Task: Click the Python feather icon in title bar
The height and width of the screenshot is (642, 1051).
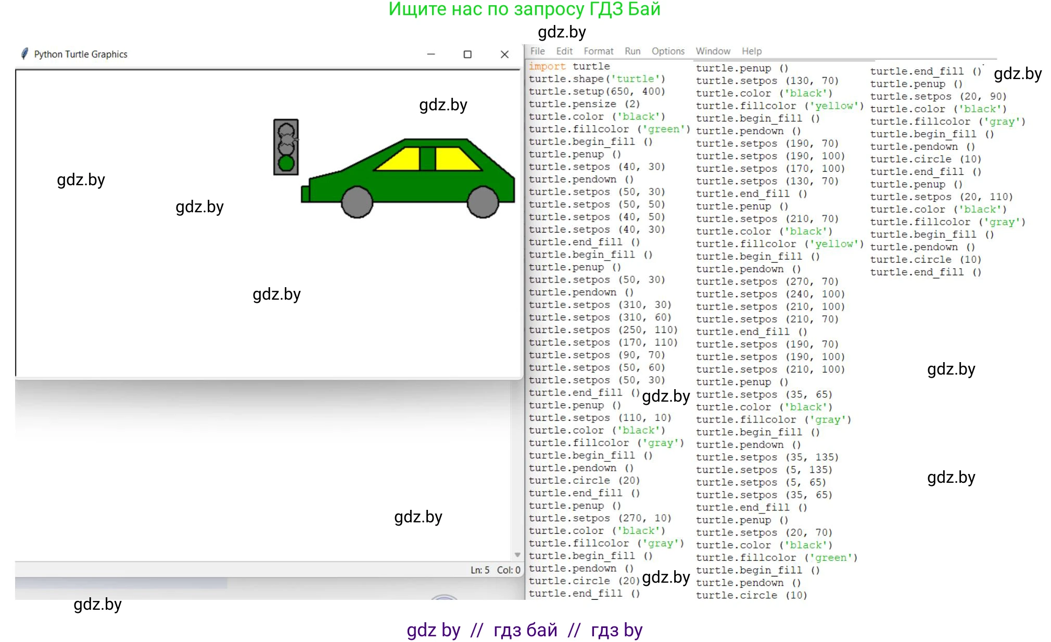Action: click(x=24, y=54)
